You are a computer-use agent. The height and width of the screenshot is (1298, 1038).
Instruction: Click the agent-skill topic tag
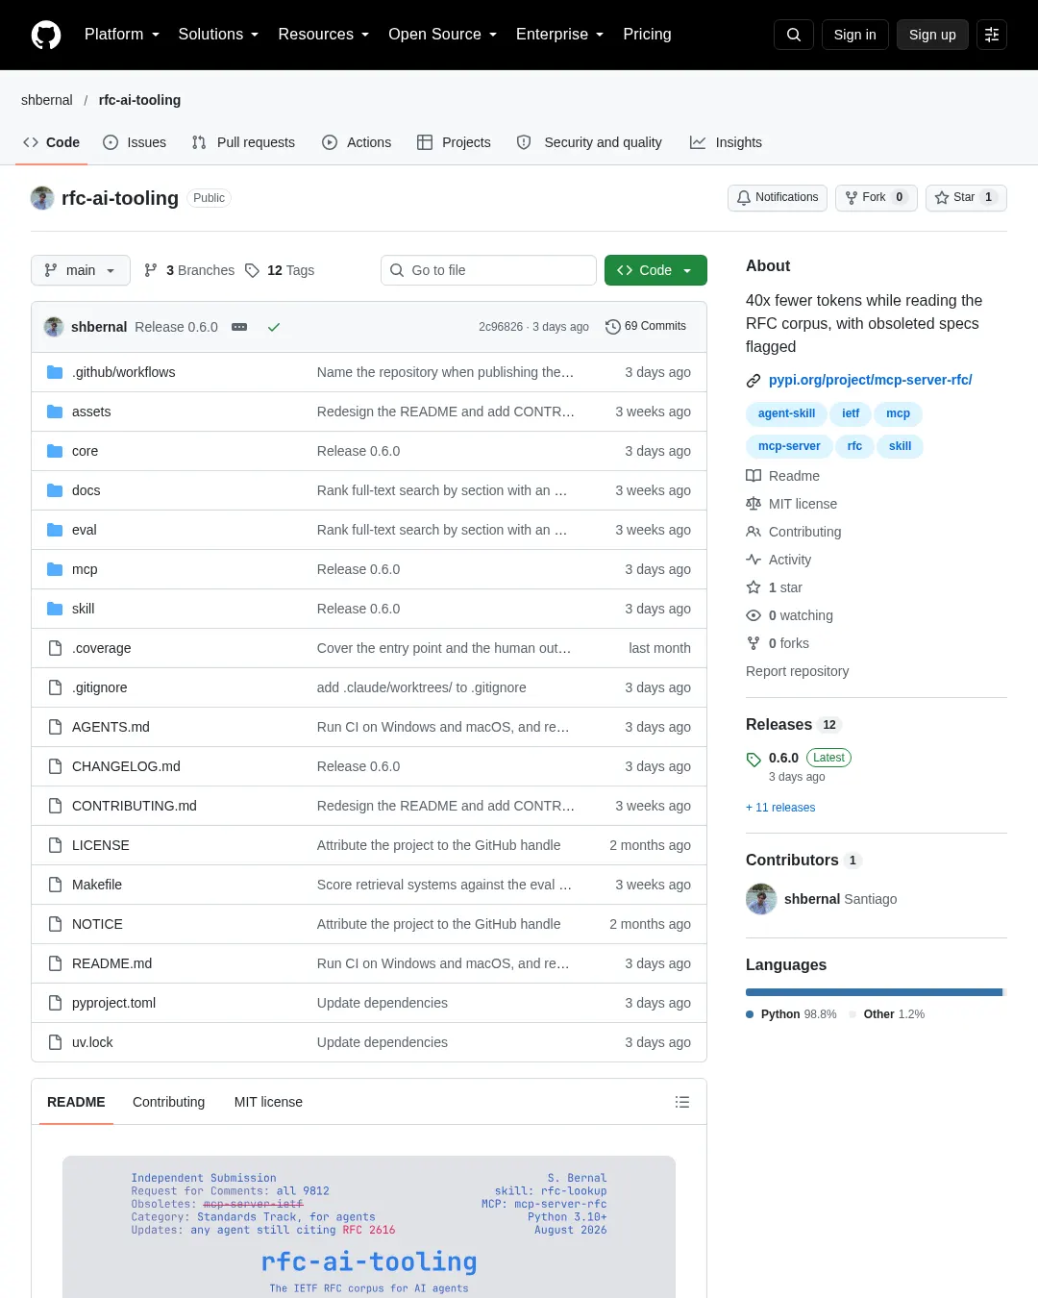click(786, 413)
